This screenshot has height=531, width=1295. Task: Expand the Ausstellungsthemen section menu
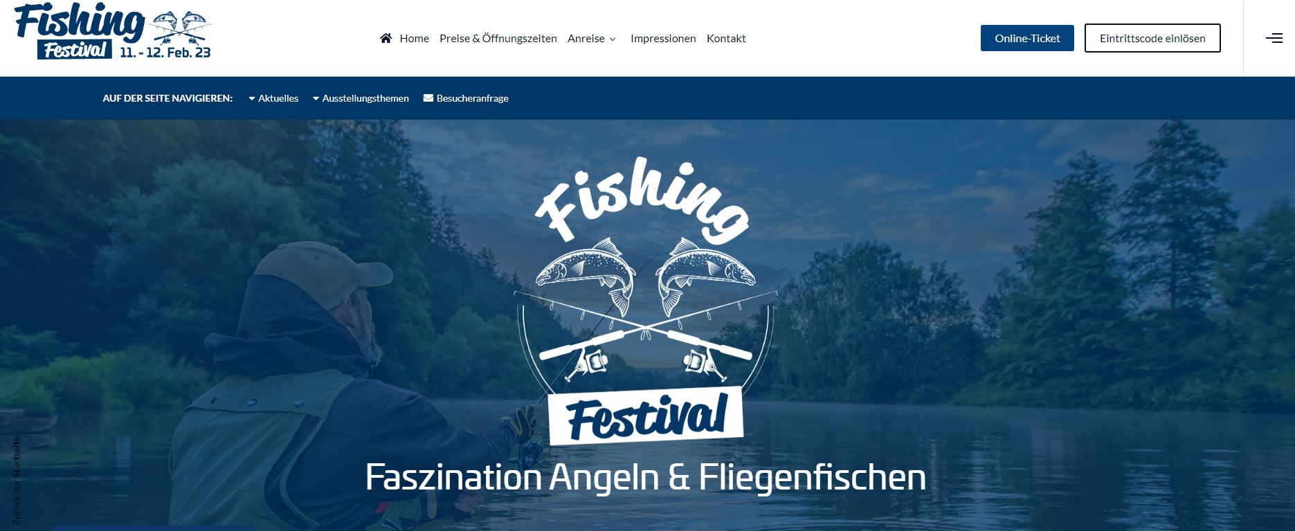click(361, 98)
